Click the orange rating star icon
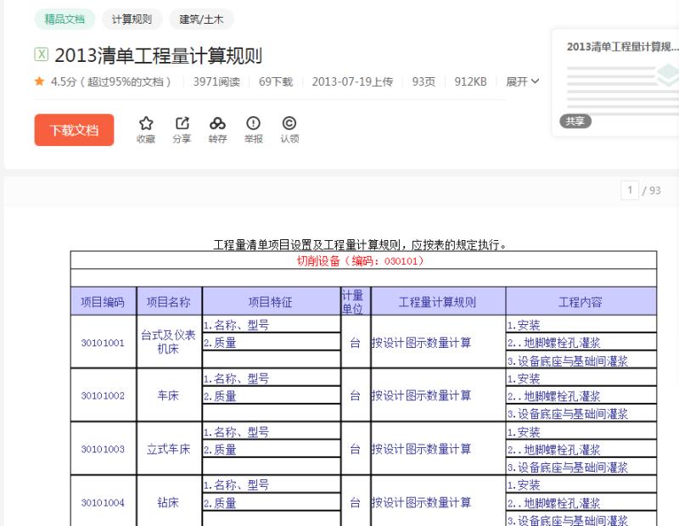Image resolution: width=679 pixels, height=526 pixels. 39,81
